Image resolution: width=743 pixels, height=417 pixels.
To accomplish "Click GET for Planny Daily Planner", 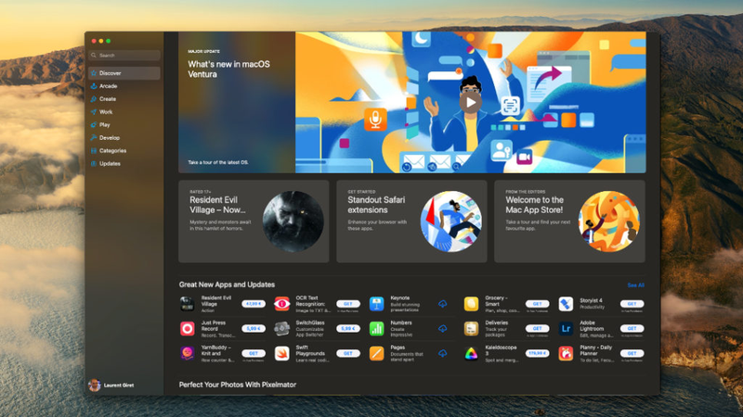I will coord(632,353).
